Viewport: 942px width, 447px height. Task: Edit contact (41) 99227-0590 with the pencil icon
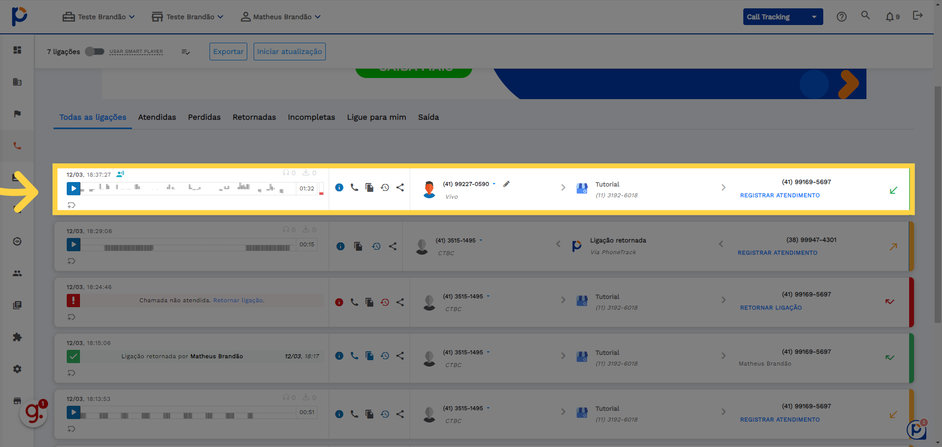point(506,184)
